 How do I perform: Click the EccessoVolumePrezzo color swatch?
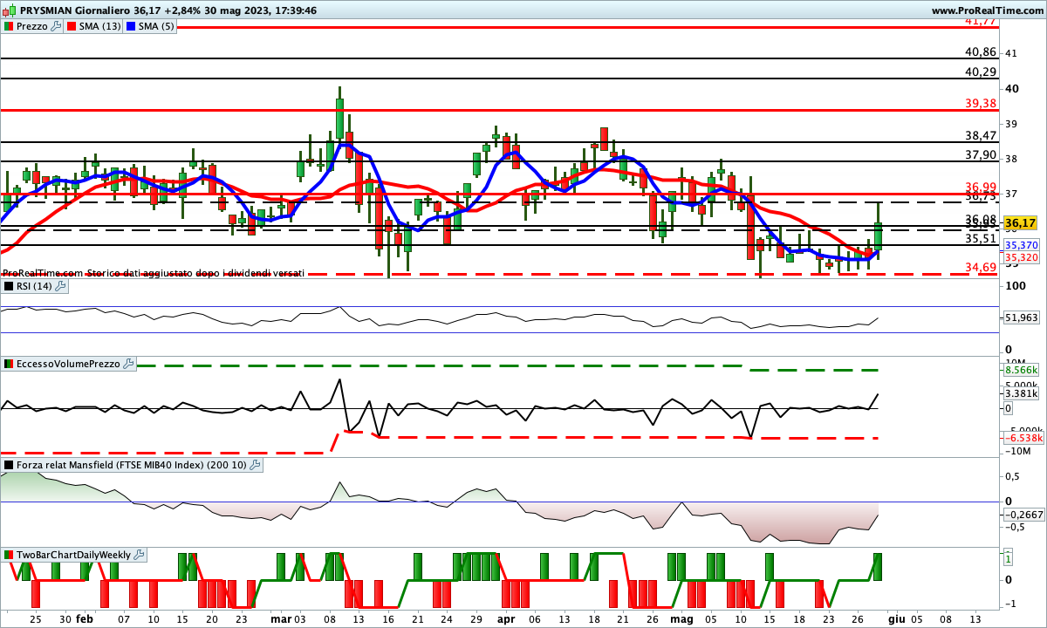click(x=9, y=364)
